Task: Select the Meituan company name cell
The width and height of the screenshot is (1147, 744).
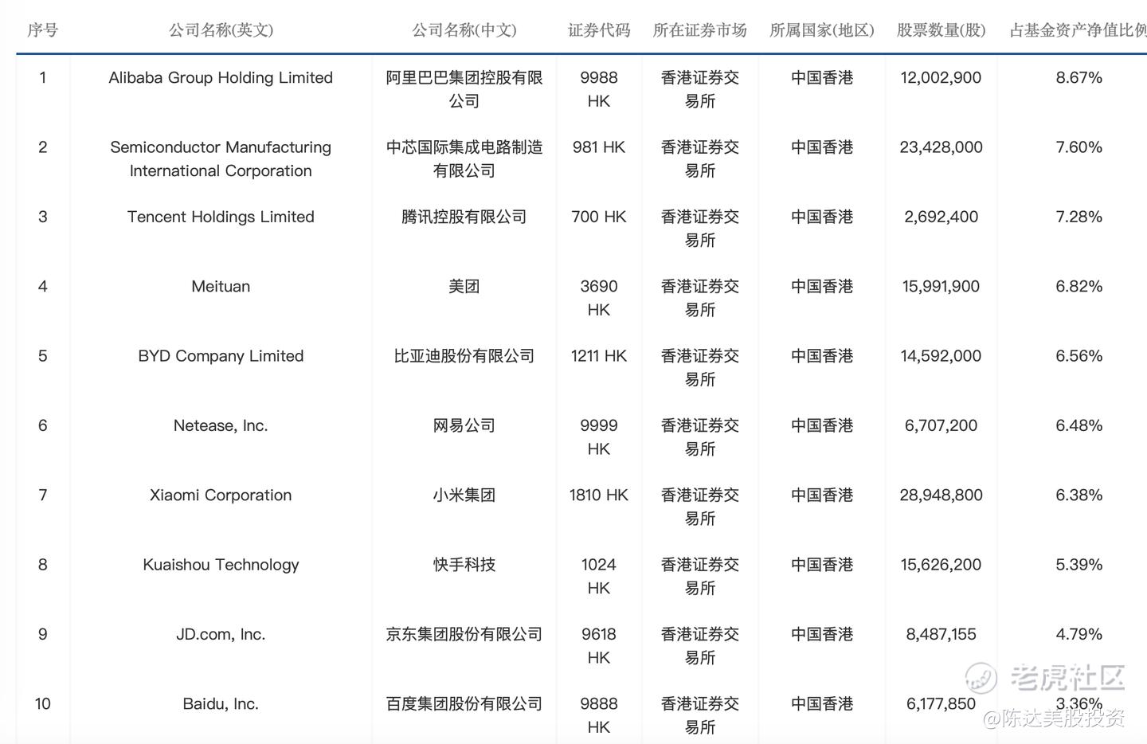Action: [x=221, y=286]
